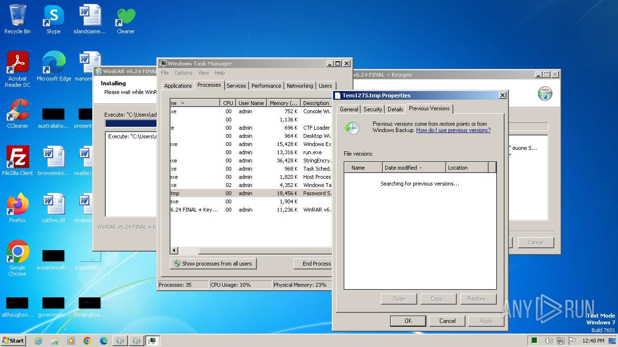Viewport: 618px width, 347px height.
Task: Open the CCleaner desktop shortcut
Action: click(17, 114)
